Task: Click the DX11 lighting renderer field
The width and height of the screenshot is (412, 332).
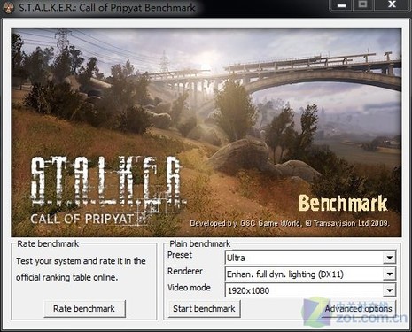Action: coord(310,274)
